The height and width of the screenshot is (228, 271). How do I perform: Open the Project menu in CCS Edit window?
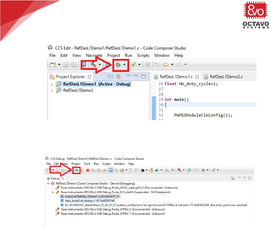pyautogui.click(x=113, y=55)
